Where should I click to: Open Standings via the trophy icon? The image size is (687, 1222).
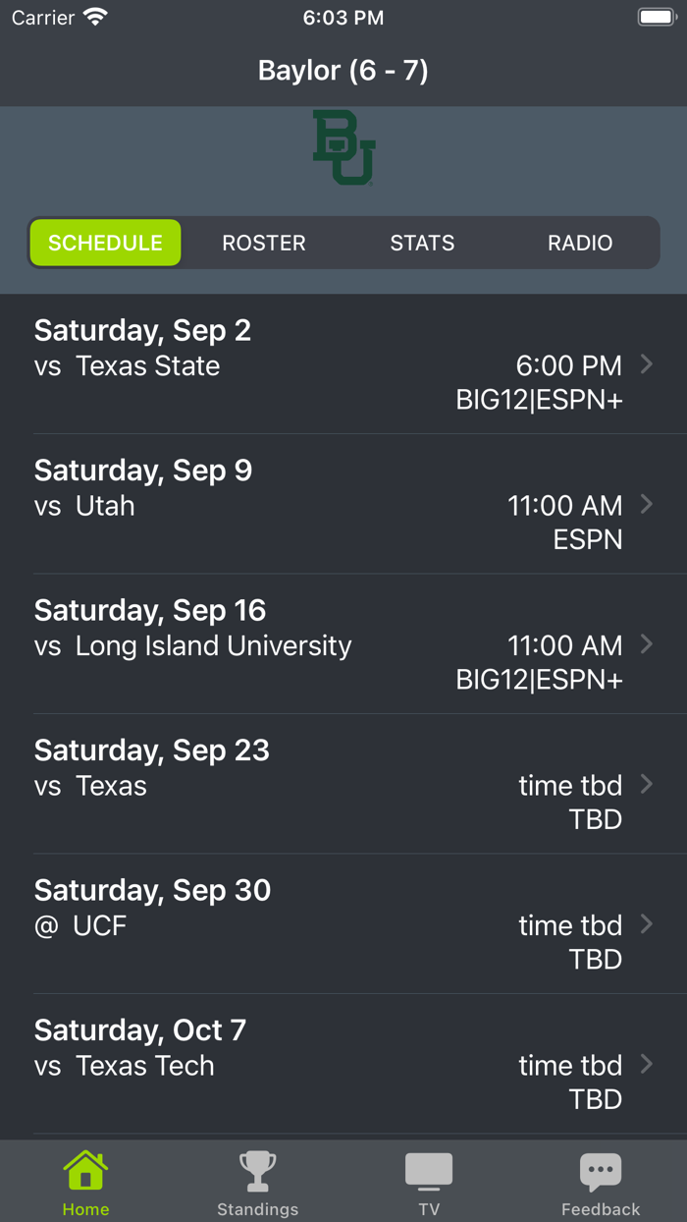pyautogui.click(x=257, y=1169)
